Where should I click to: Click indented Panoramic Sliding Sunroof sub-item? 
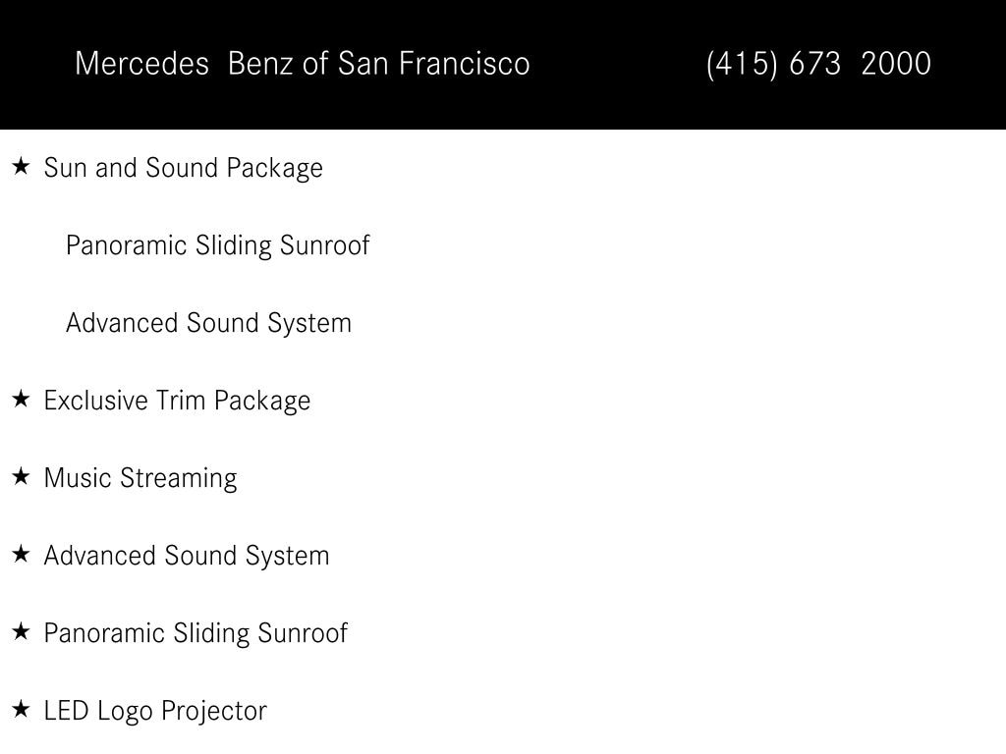[x=217, y=245]
